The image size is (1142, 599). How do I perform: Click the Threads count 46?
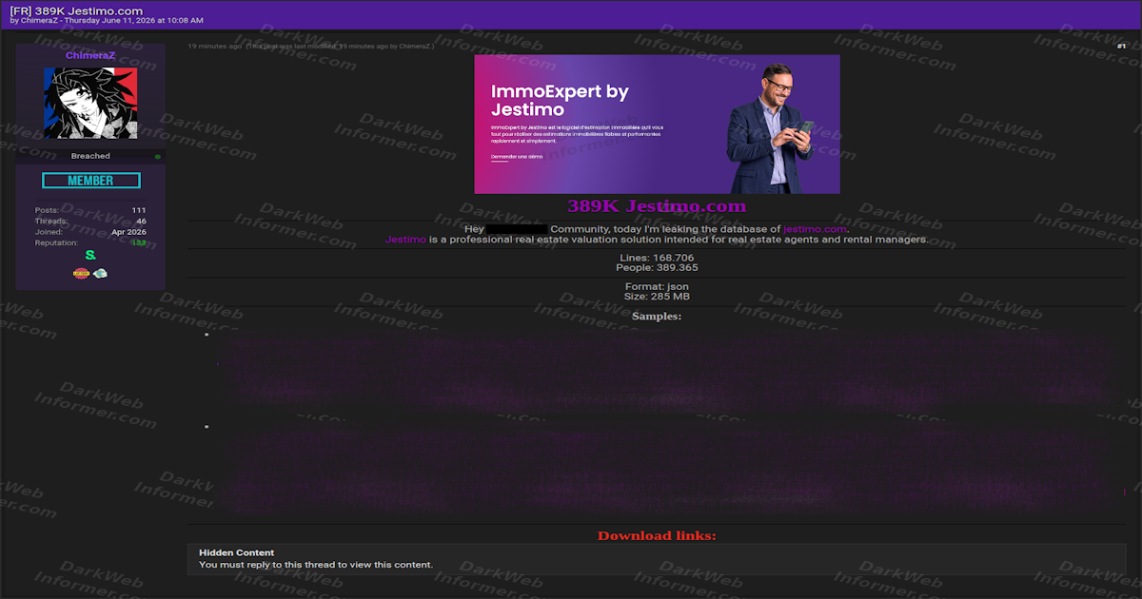click(141, 221)
